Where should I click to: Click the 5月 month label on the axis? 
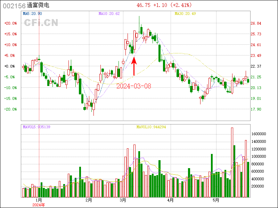[216, 200]
